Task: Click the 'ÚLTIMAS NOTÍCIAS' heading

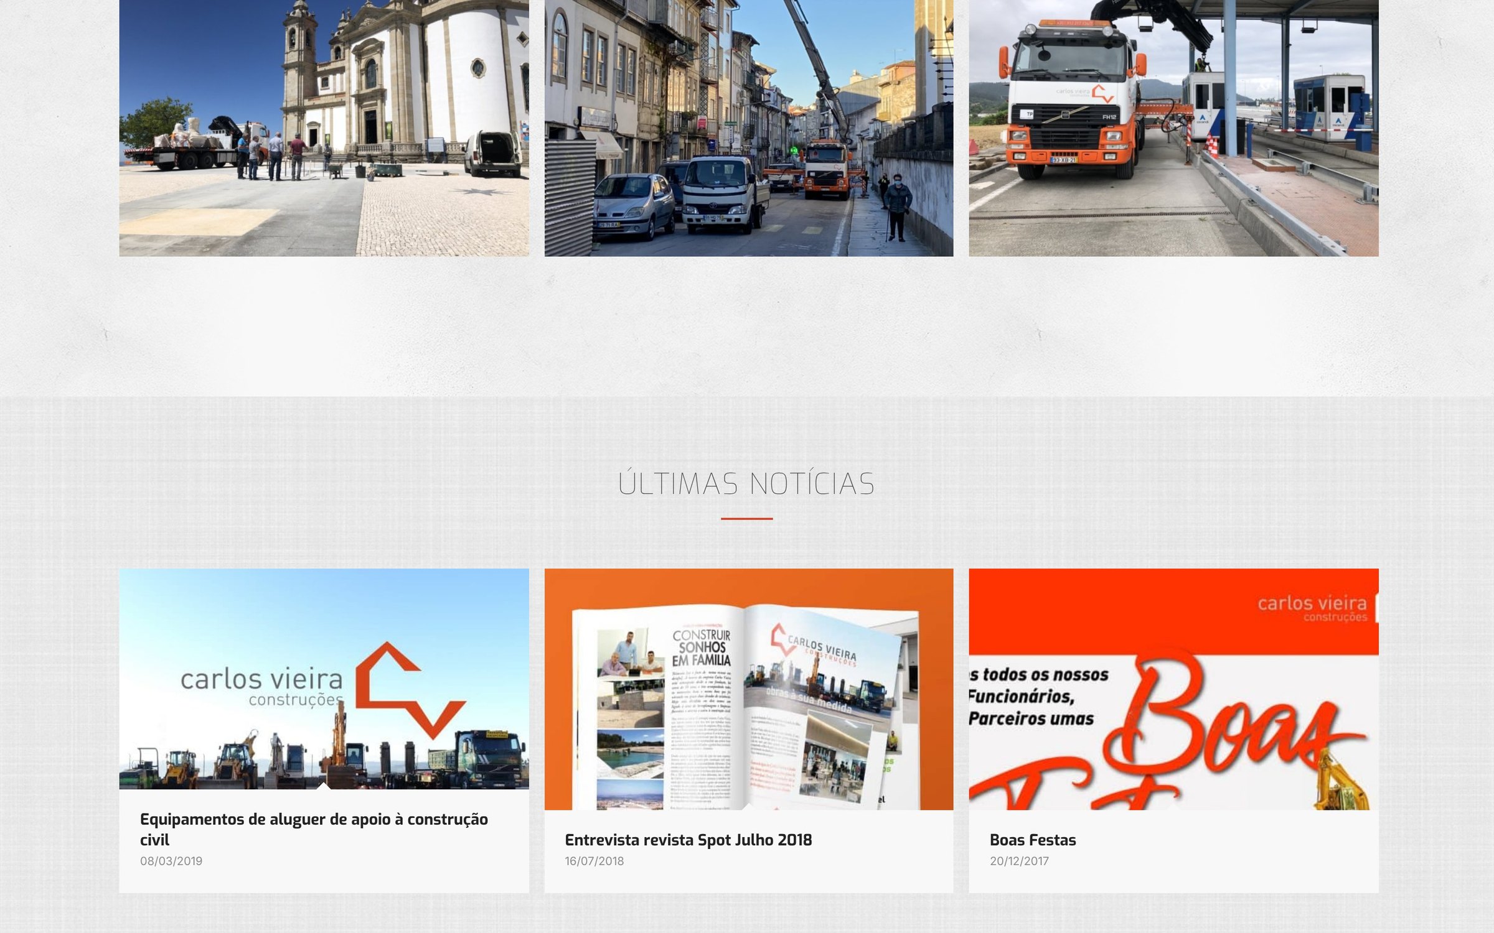Action: [746, 483]
